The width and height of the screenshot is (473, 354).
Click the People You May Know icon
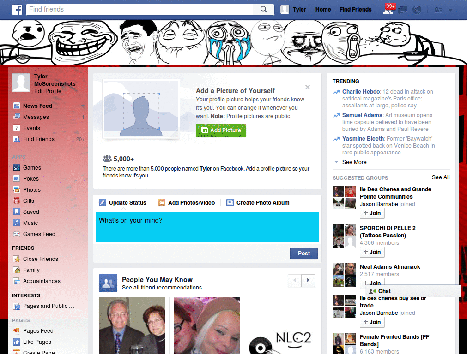point(108,283)
